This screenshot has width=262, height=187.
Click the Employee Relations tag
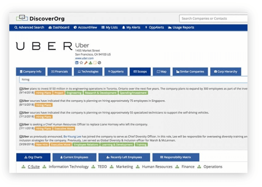(x=86, y=145)
